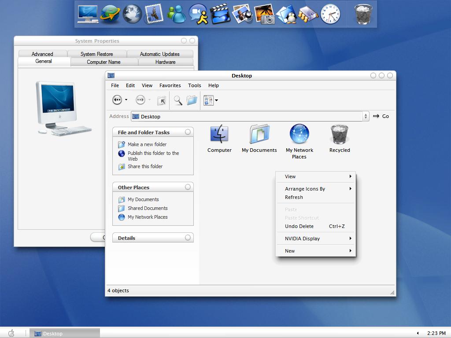Screen dimensions: 451x338
Task: Open the Edit menu
Action: click(130, 85)
